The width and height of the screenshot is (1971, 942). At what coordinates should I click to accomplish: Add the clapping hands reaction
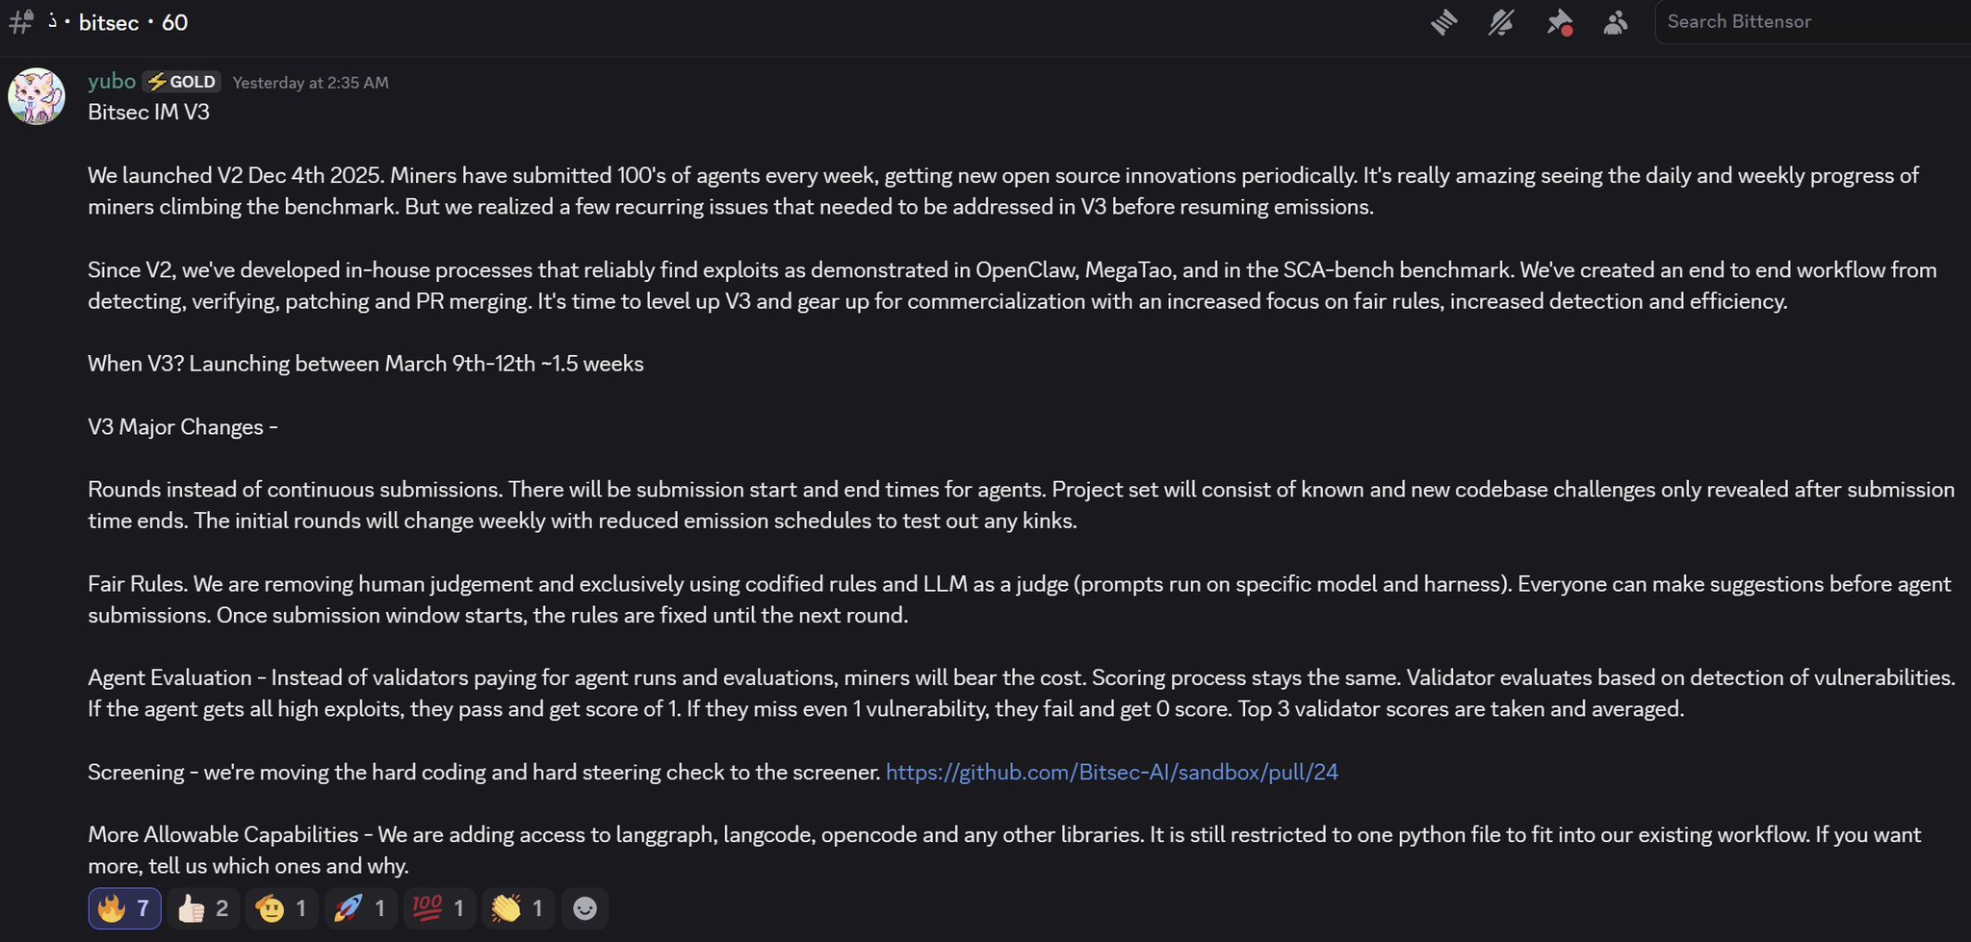click(518, 908)
